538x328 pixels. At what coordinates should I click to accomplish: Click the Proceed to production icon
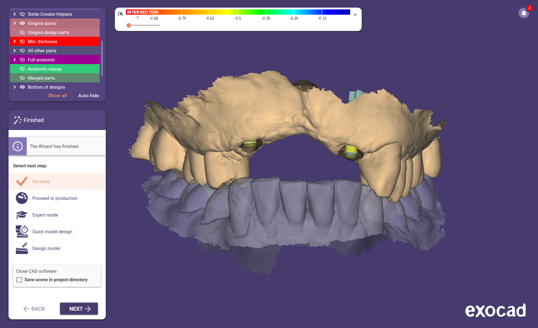pos(22,198)
